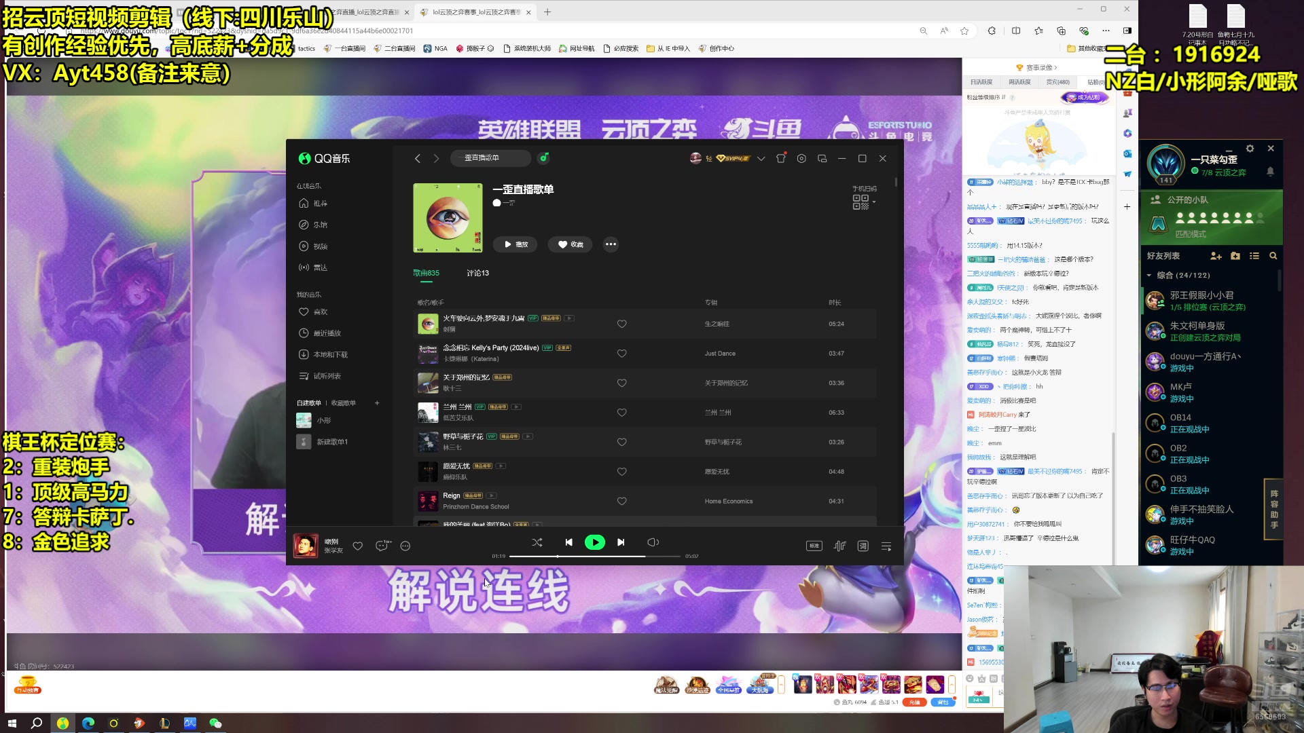Open 本地和下载 local downloads section
Viewport: 1304px width, 733px height.
click(x=323, y=354)
